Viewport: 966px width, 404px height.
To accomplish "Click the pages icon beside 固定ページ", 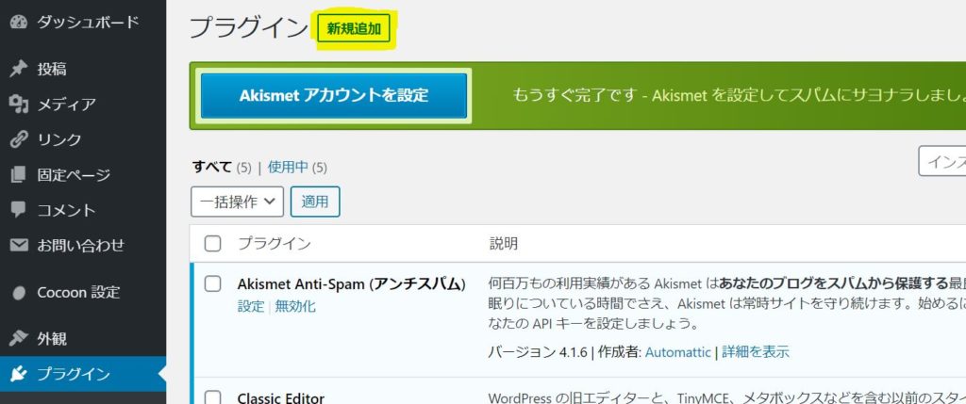I will (x=19, y=174).
